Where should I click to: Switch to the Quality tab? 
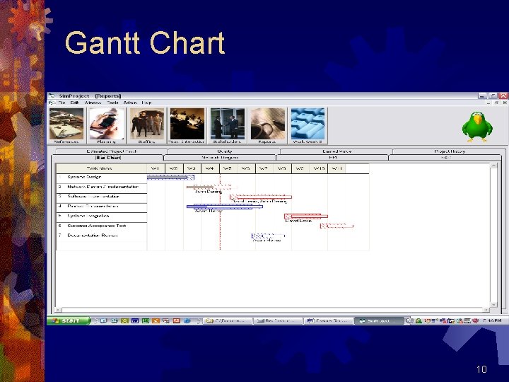pos(224,151)
